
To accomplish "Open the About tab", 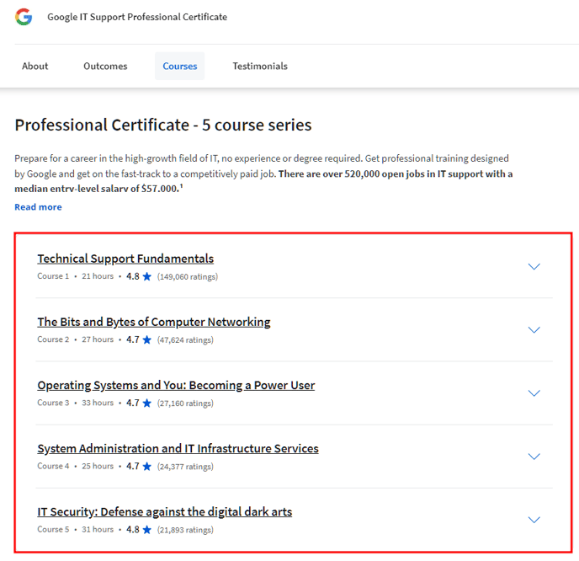I will (x=35, y=67).
